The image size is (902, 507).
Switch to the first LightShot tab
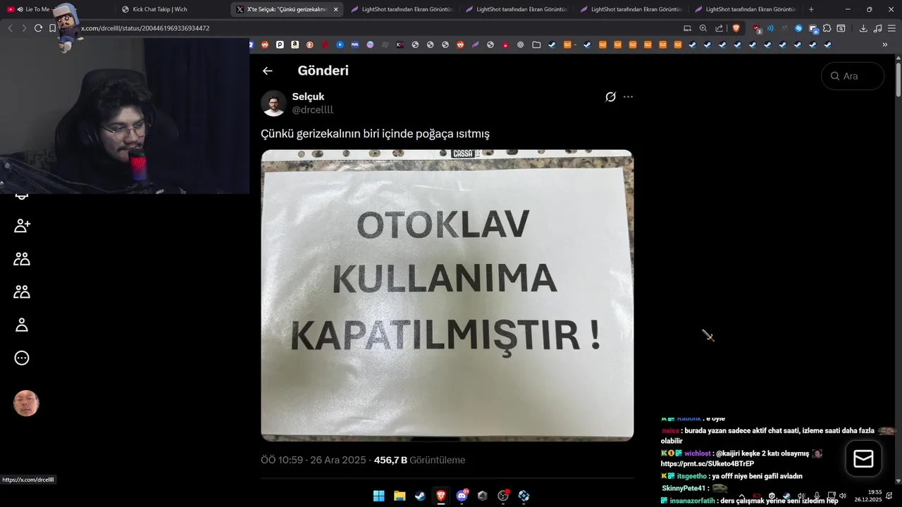point(401,9)
